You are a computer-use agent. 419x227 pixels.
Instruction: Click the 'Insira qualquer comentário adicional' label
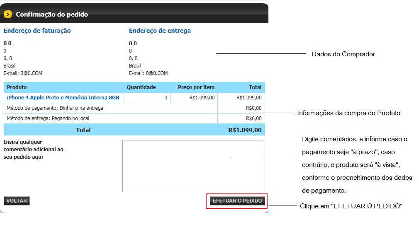click(x=33, y=150)
